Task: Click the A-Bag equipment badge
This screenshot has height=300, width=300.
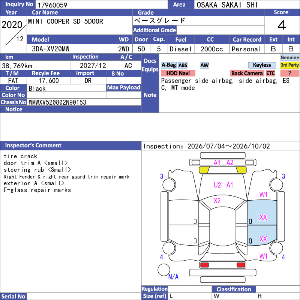Action: click(168, 65)
